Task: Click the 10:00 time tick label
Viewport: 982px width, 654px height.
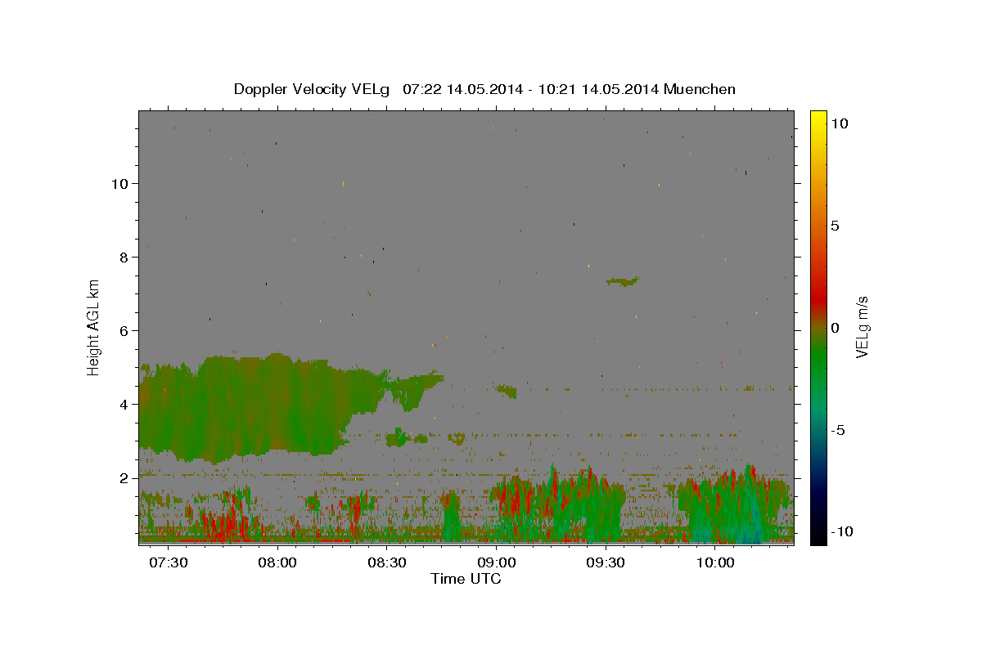Action: point(716,563)
